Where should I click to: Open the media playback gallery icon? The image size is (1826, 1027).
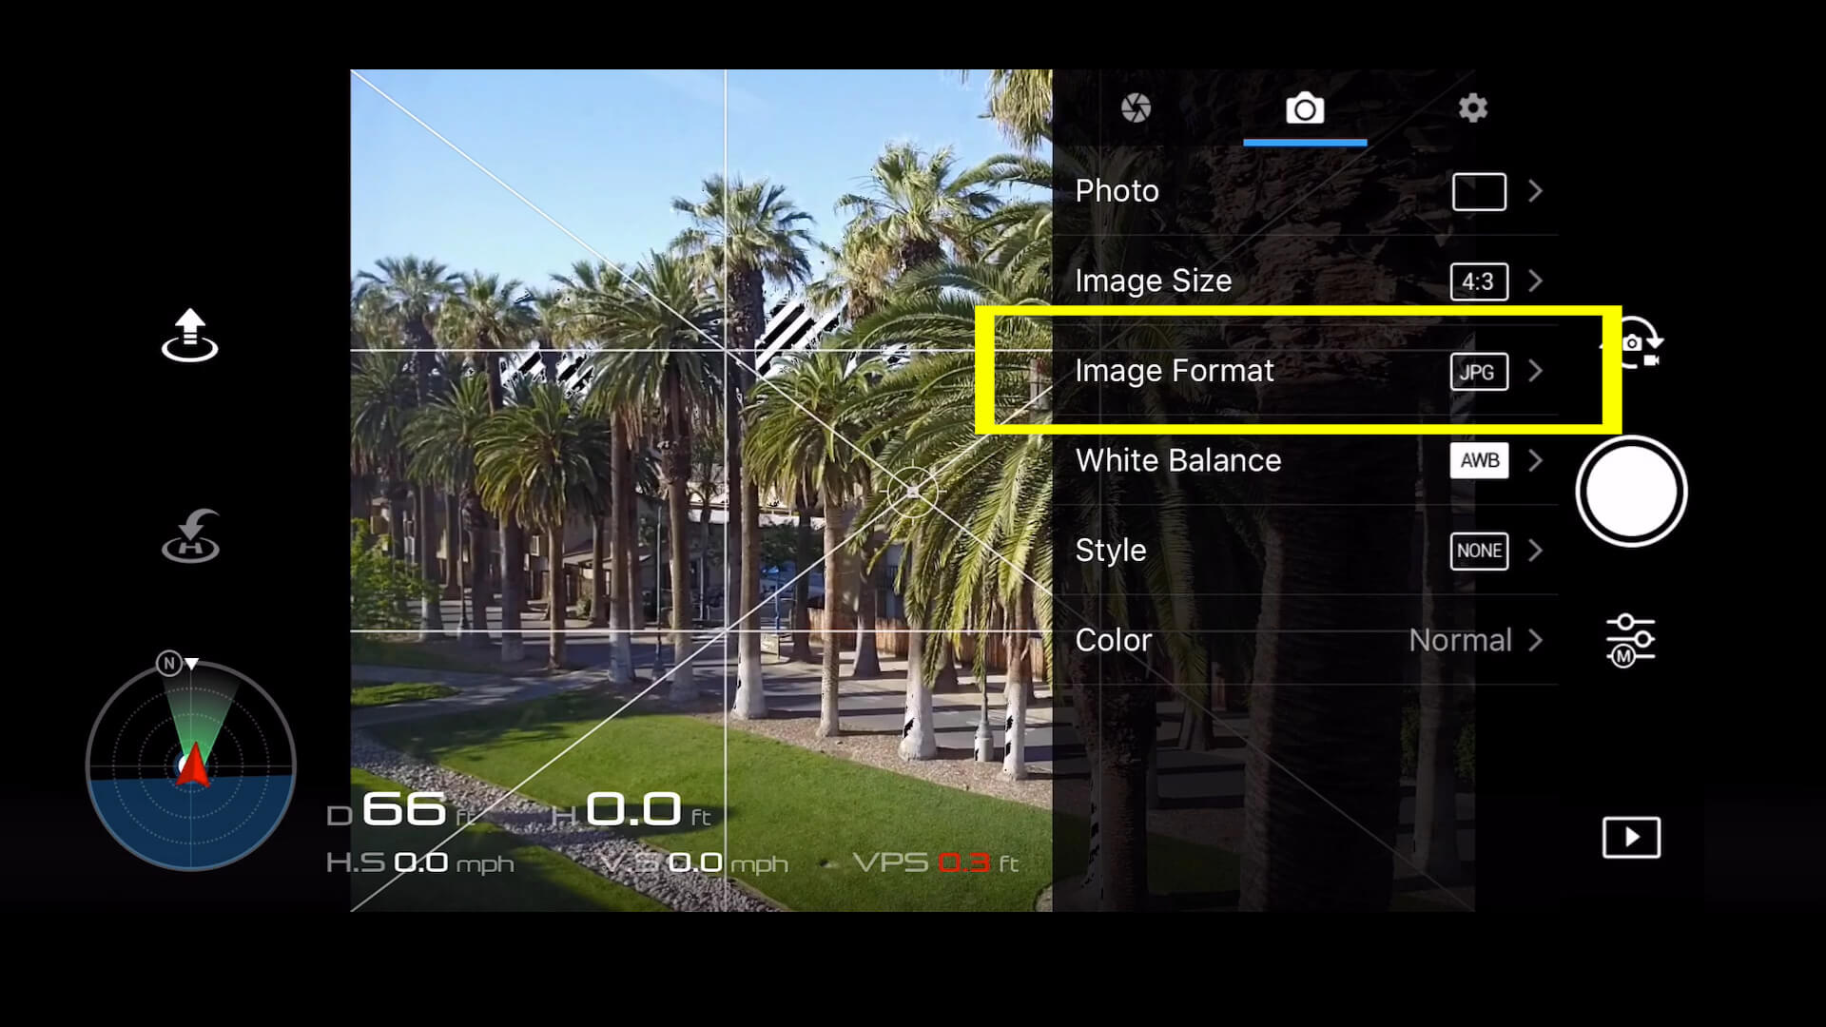(1630, 837)
